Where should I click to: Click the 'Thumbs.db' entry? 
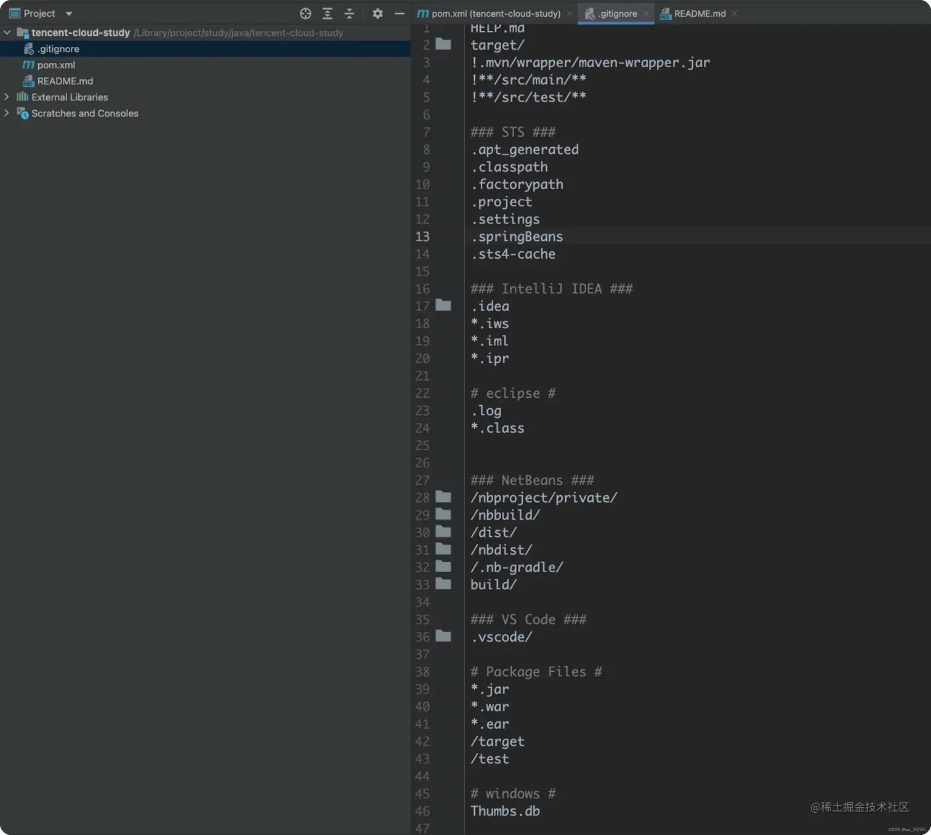(x=505, y=811)
